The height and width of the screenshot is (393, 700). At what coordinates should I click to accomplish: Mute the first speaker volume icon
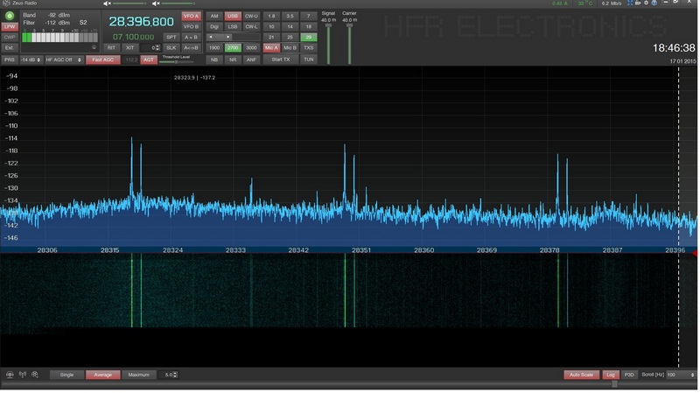pyautogui.click(x=107, y=4)
